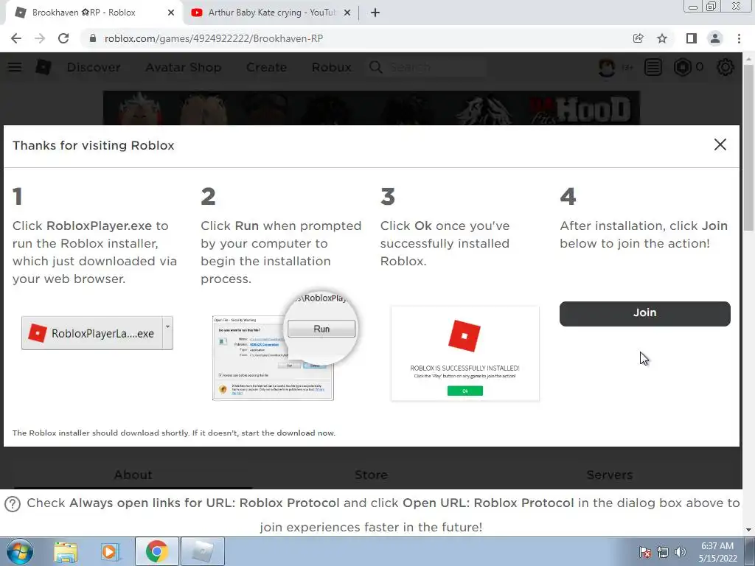
Task: Open Windows Media Player from taskbar
Action: tap(110, 551)
